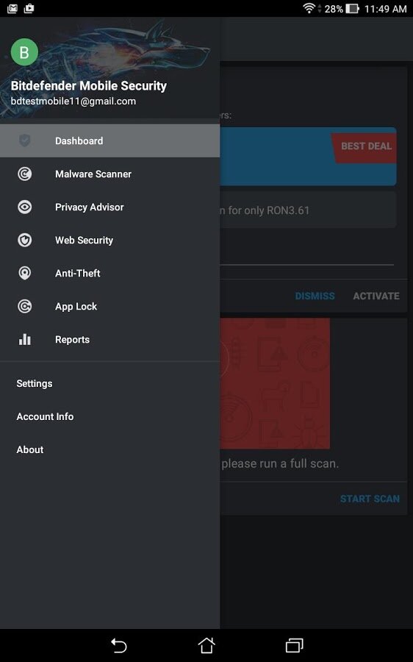
Task: Click the Dashboard shield icon
Action: (x=24, y=140)
